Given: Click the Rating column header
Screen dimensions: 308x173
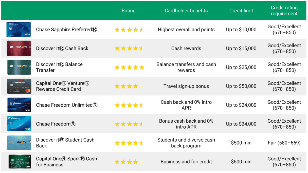Looking at the screenshot, I should 129,11.
